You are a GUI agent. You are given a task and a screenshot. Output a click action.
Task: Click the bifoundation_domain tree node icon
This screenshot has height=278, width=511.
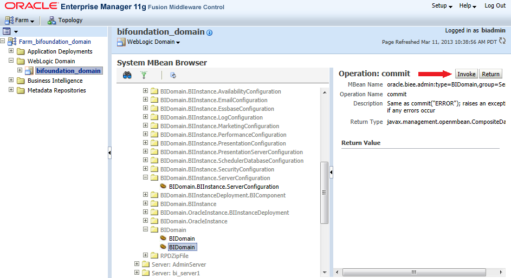[x=29, y=70]
